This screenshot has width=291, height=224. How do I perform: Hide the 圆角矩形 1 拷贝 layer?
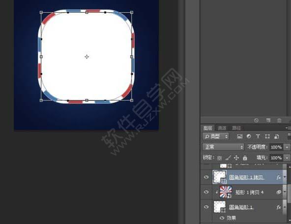(x=206, y=177)
